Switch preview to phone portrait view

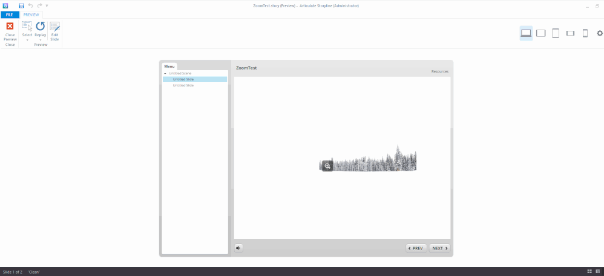pos(585,33)
